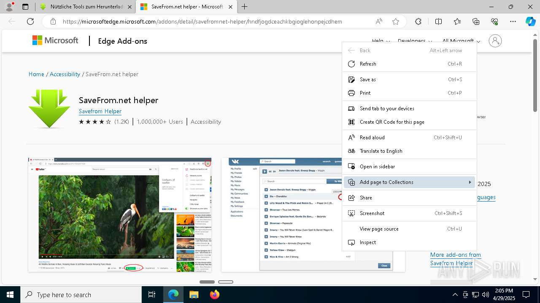Click the (1.2K) star ratings
The width and height of the screenshot is (540, 303).
pyautogui.click(x=104, y=122)
